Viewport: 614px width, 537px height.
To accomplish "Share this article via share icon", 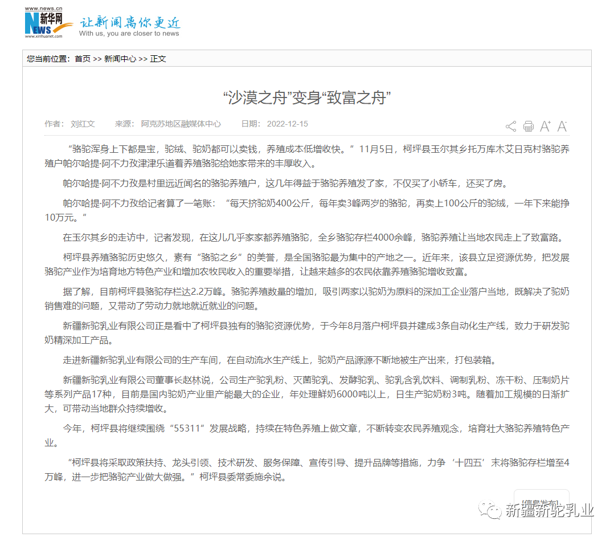I will tap(510, 127).
